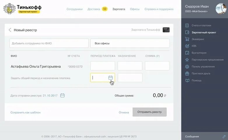
Task: Open Справка и поддержка tab
Action: click(159, 9)
